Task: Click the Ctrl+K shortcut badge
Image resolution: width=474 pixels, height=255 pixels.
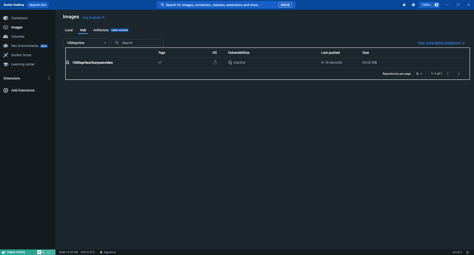Action: pos(285,5)
